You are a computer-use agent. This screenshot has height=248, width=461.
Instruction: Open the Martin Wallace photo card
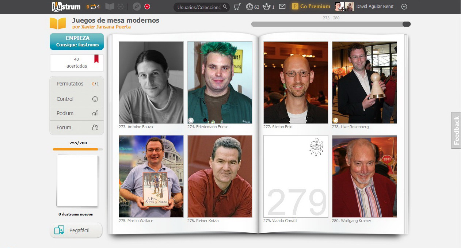coord(151,176)
